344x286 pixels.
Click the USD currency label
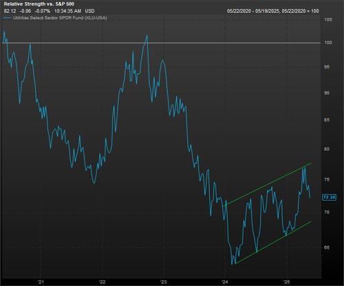pyautogui.click(x=89, y=11)
